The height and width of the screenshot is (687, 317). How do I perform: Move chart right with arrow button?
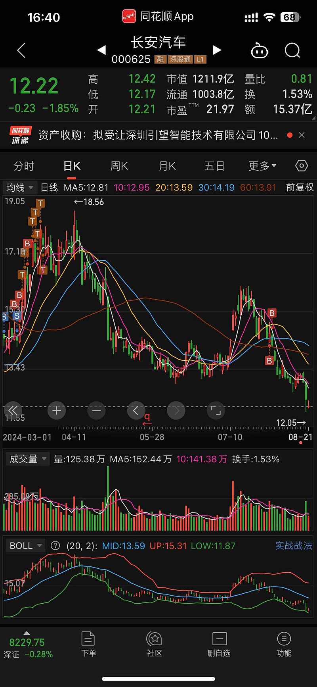[176, 410]
